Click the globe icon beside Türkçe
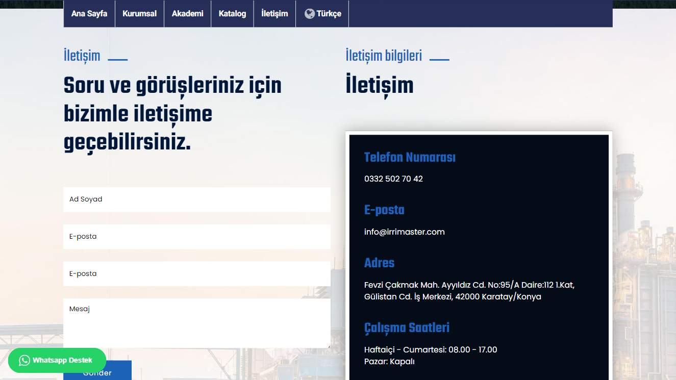 309,14
